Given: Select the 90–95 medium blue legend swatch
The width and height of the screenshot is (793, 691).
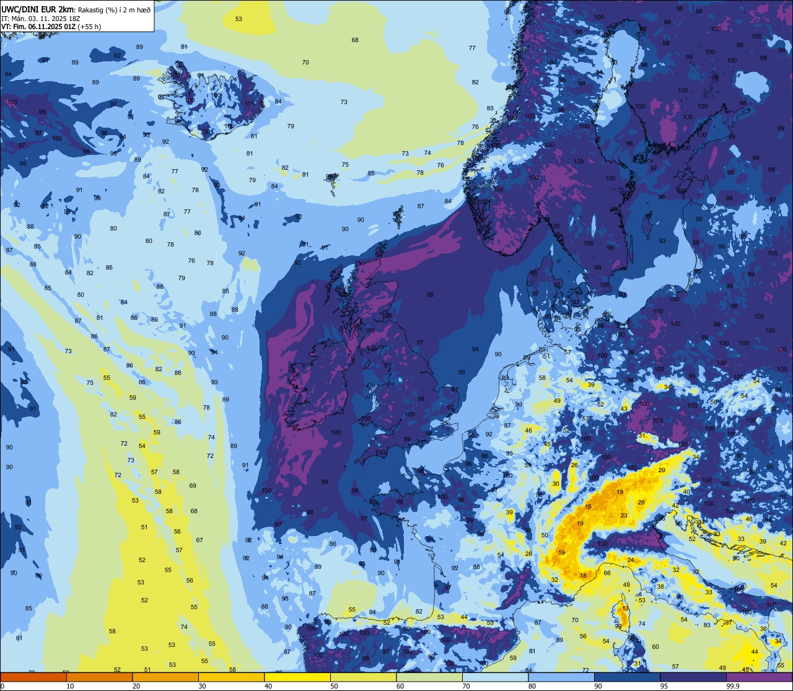Looking at the screenshot, I should click(x=627, y=677).
